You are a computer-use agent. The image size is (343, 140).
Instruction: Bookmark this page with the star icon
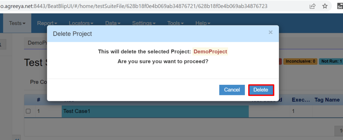click(x=325, y=6)
